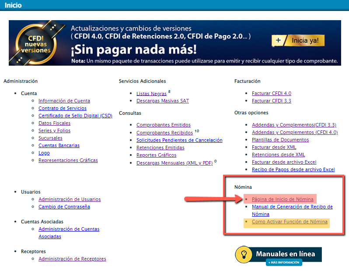Viewport: 349px width, 271px height.
Task: Click the Servicios Adicionales heading
Action: pos(142,81)
